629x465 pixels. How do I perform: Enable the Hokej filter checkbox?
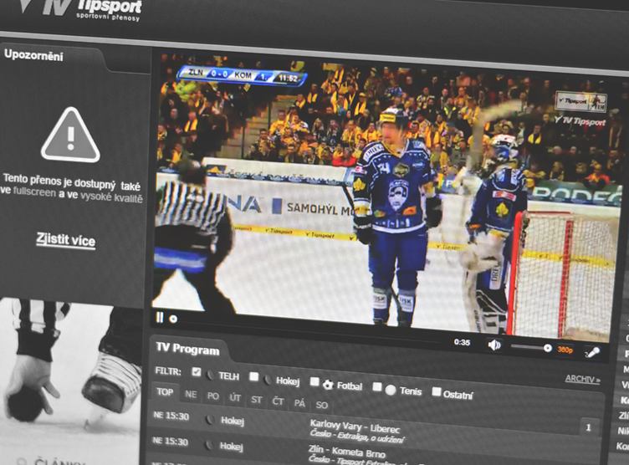click(253, 376)
